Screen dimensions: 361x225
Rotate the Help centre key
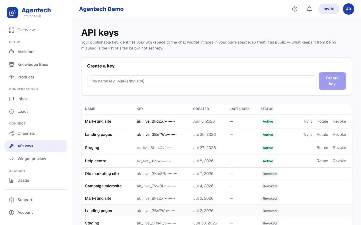point(322,161)
